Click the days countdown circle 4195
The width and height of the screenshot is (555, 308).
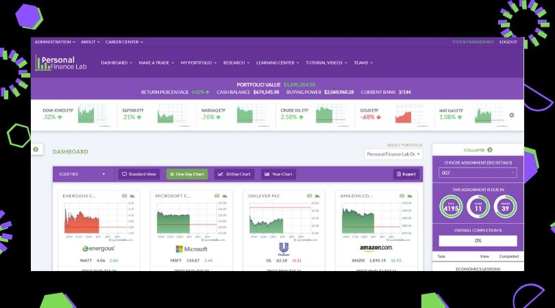coord(451,207)
